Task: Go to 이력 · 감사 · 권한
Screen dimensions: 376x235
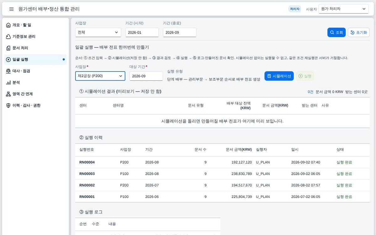Action: (35, 106)
